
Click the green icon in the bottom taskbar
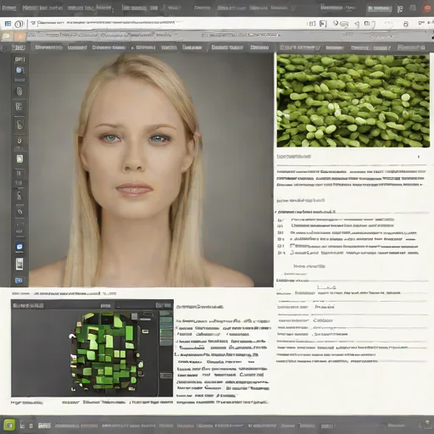coord(9,425)
